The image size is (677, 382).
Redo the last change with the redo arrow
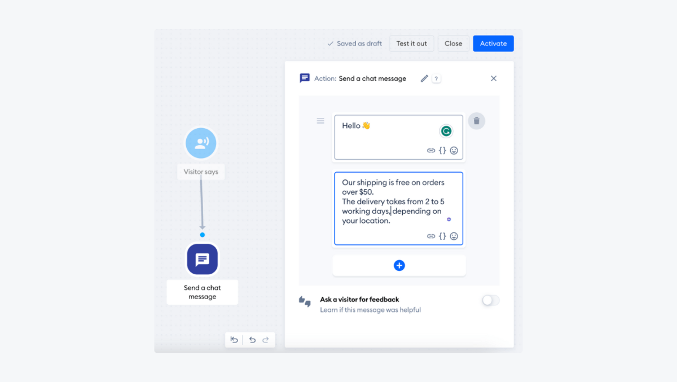click(x=266, y=339)
